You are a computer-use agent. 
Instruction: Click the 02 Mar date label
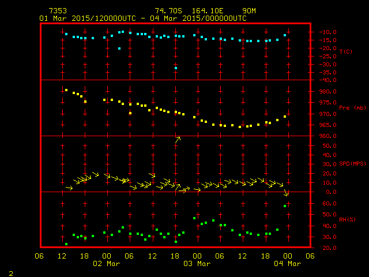click(x=107, y=264)
